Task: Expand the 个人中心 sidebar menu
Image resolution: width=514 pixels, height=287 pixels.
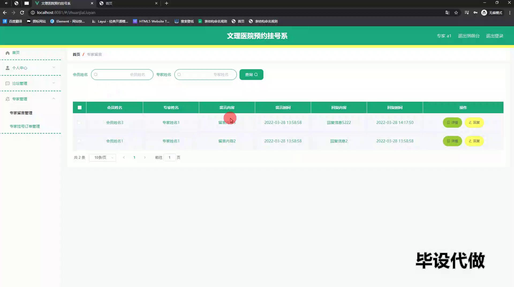Action: [30, 68]
